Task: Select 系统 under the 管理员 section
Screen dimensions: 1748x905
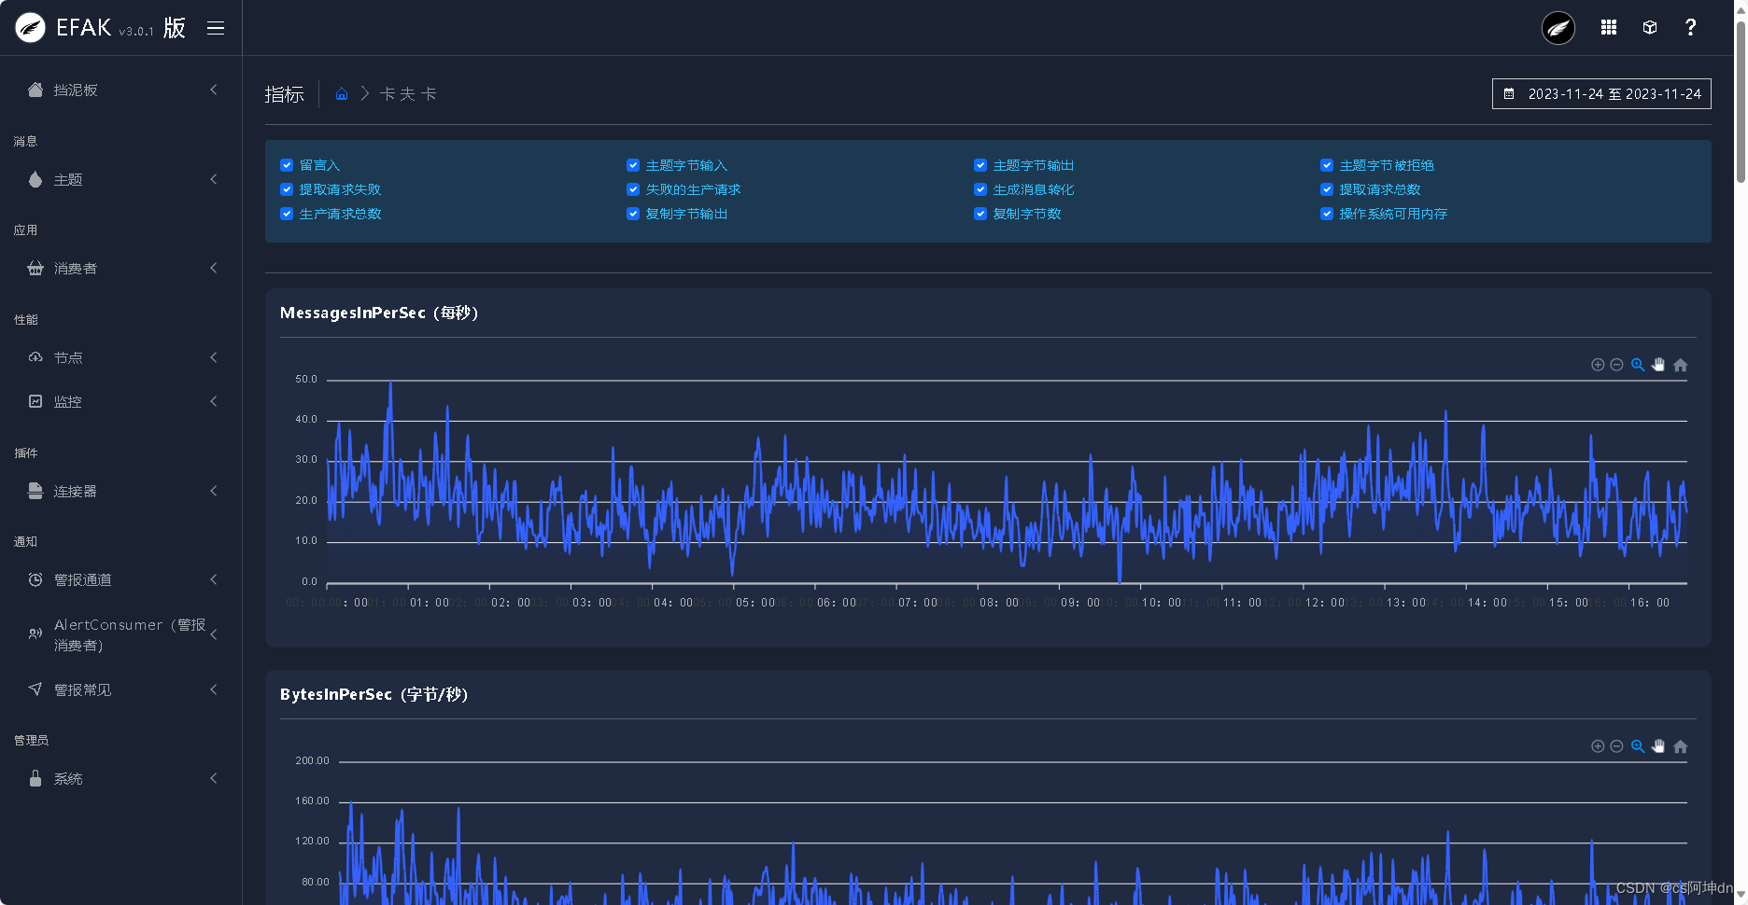Action: click(x=68, y=778)
